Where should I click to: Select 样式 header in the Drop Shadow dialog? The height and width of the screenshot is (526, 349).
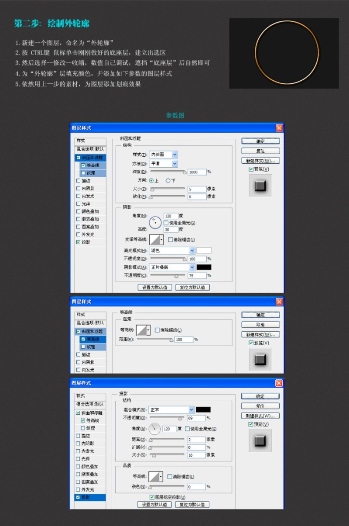coord(90,395)
